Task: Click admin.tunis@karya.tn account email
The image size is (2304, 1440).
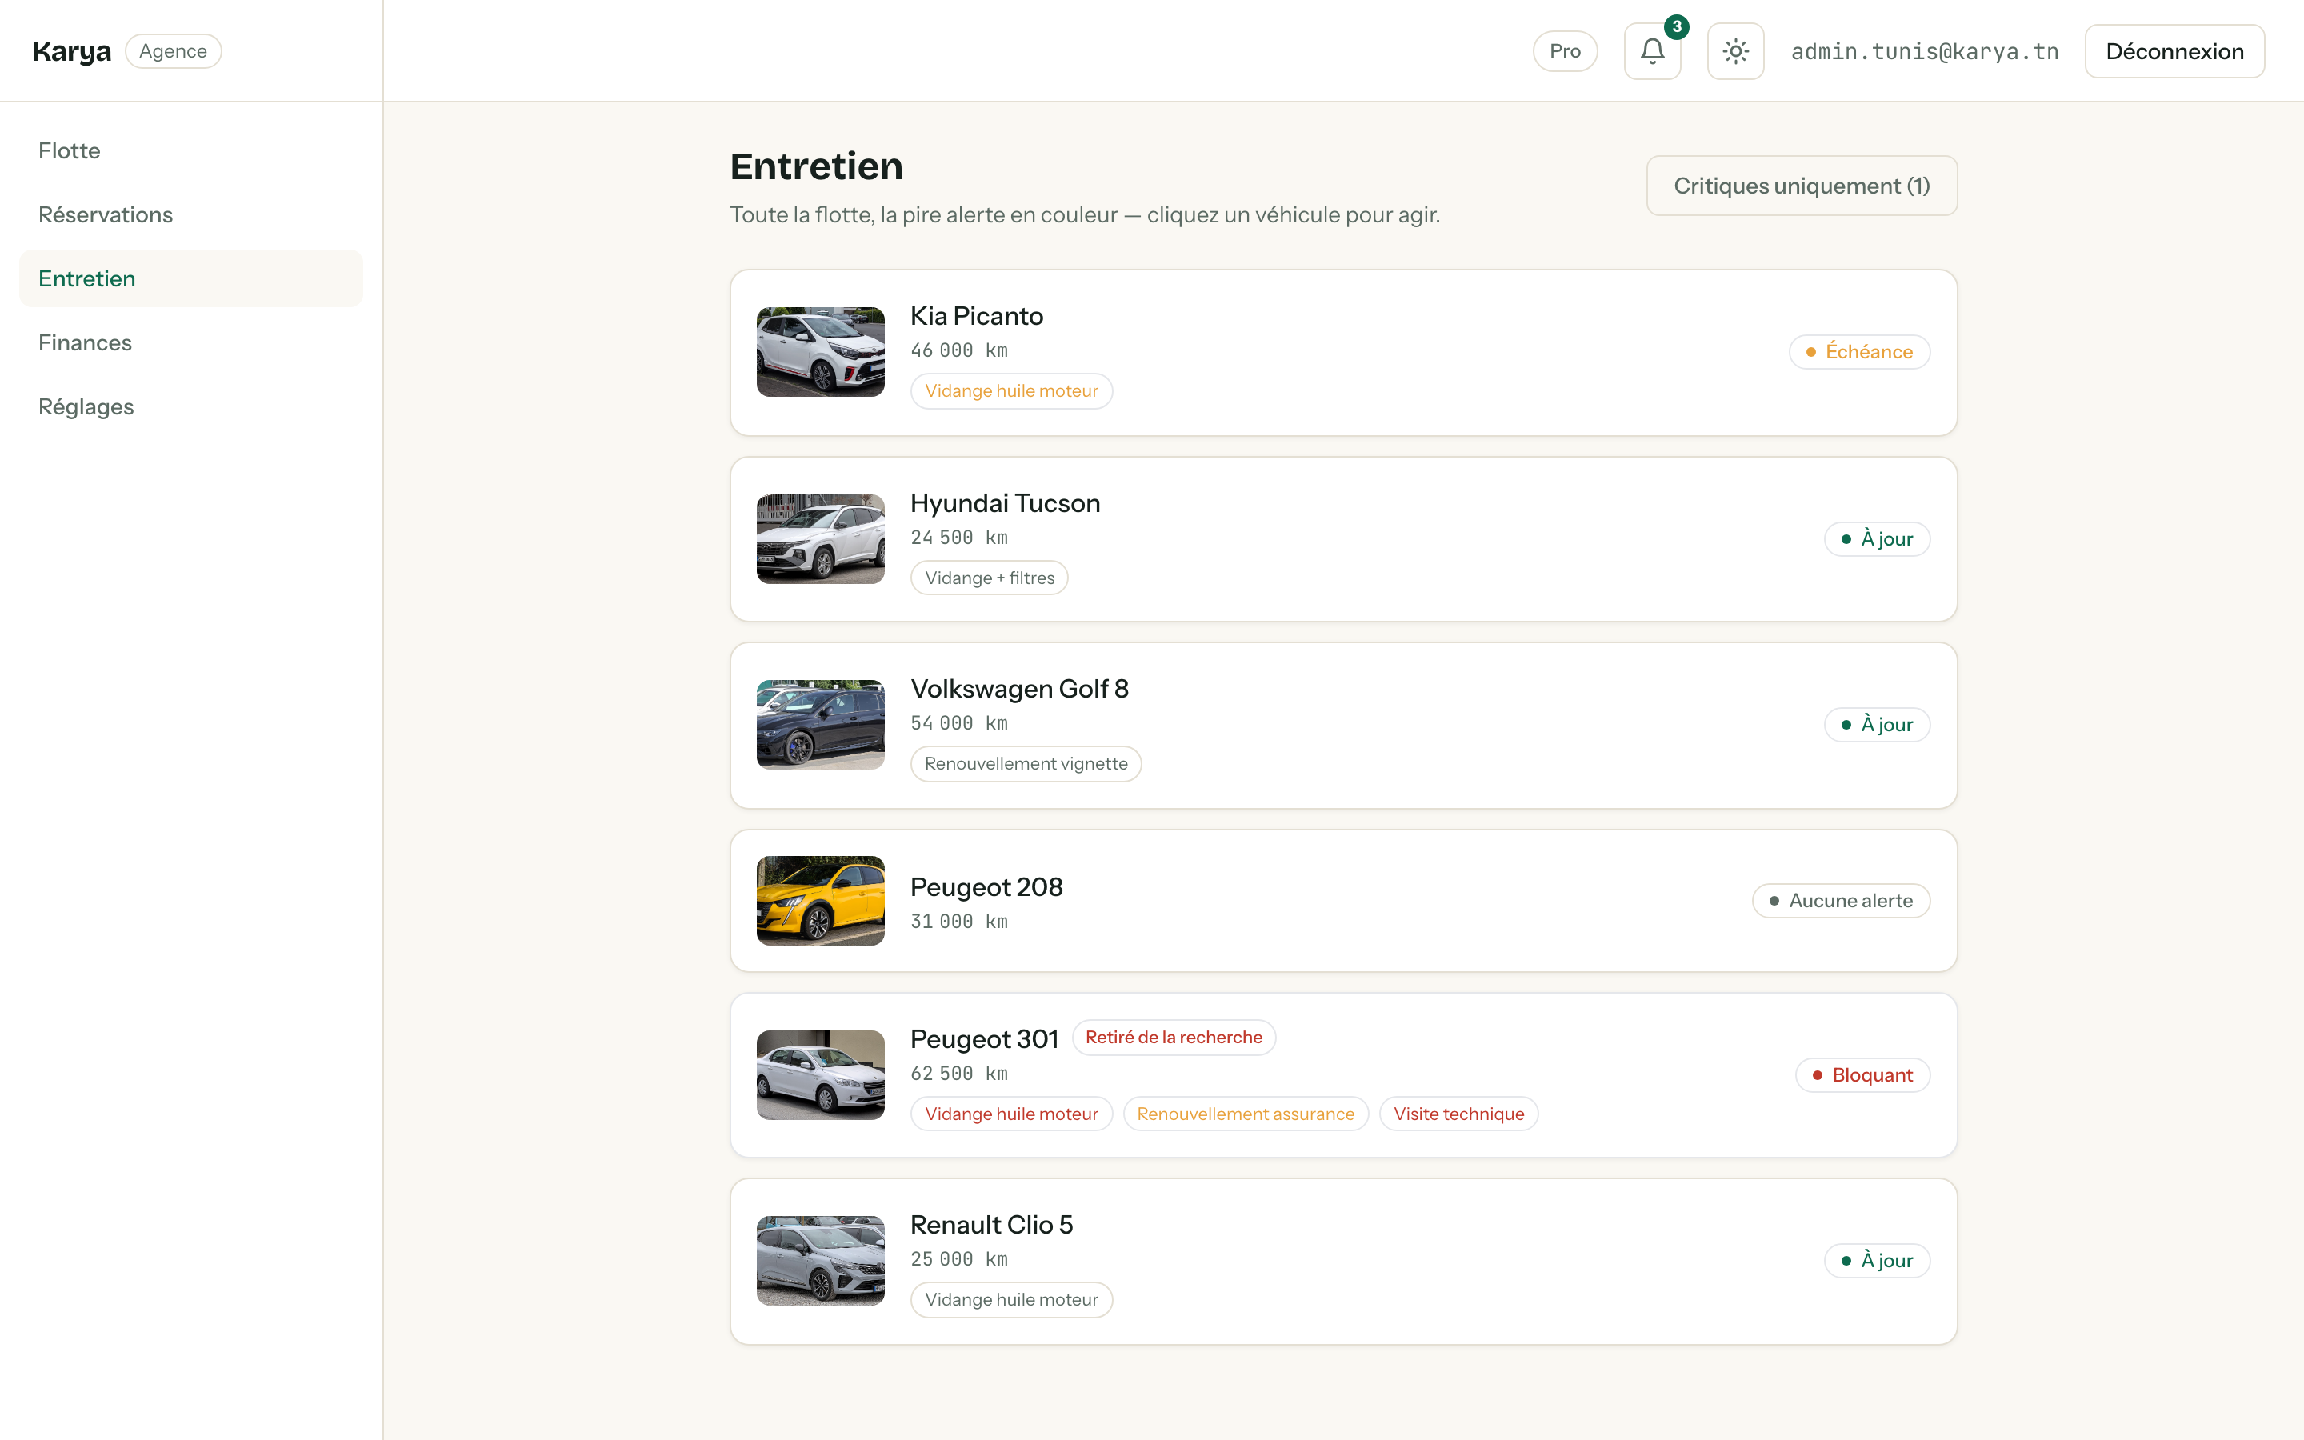Action: click(x=1924, y=51)
